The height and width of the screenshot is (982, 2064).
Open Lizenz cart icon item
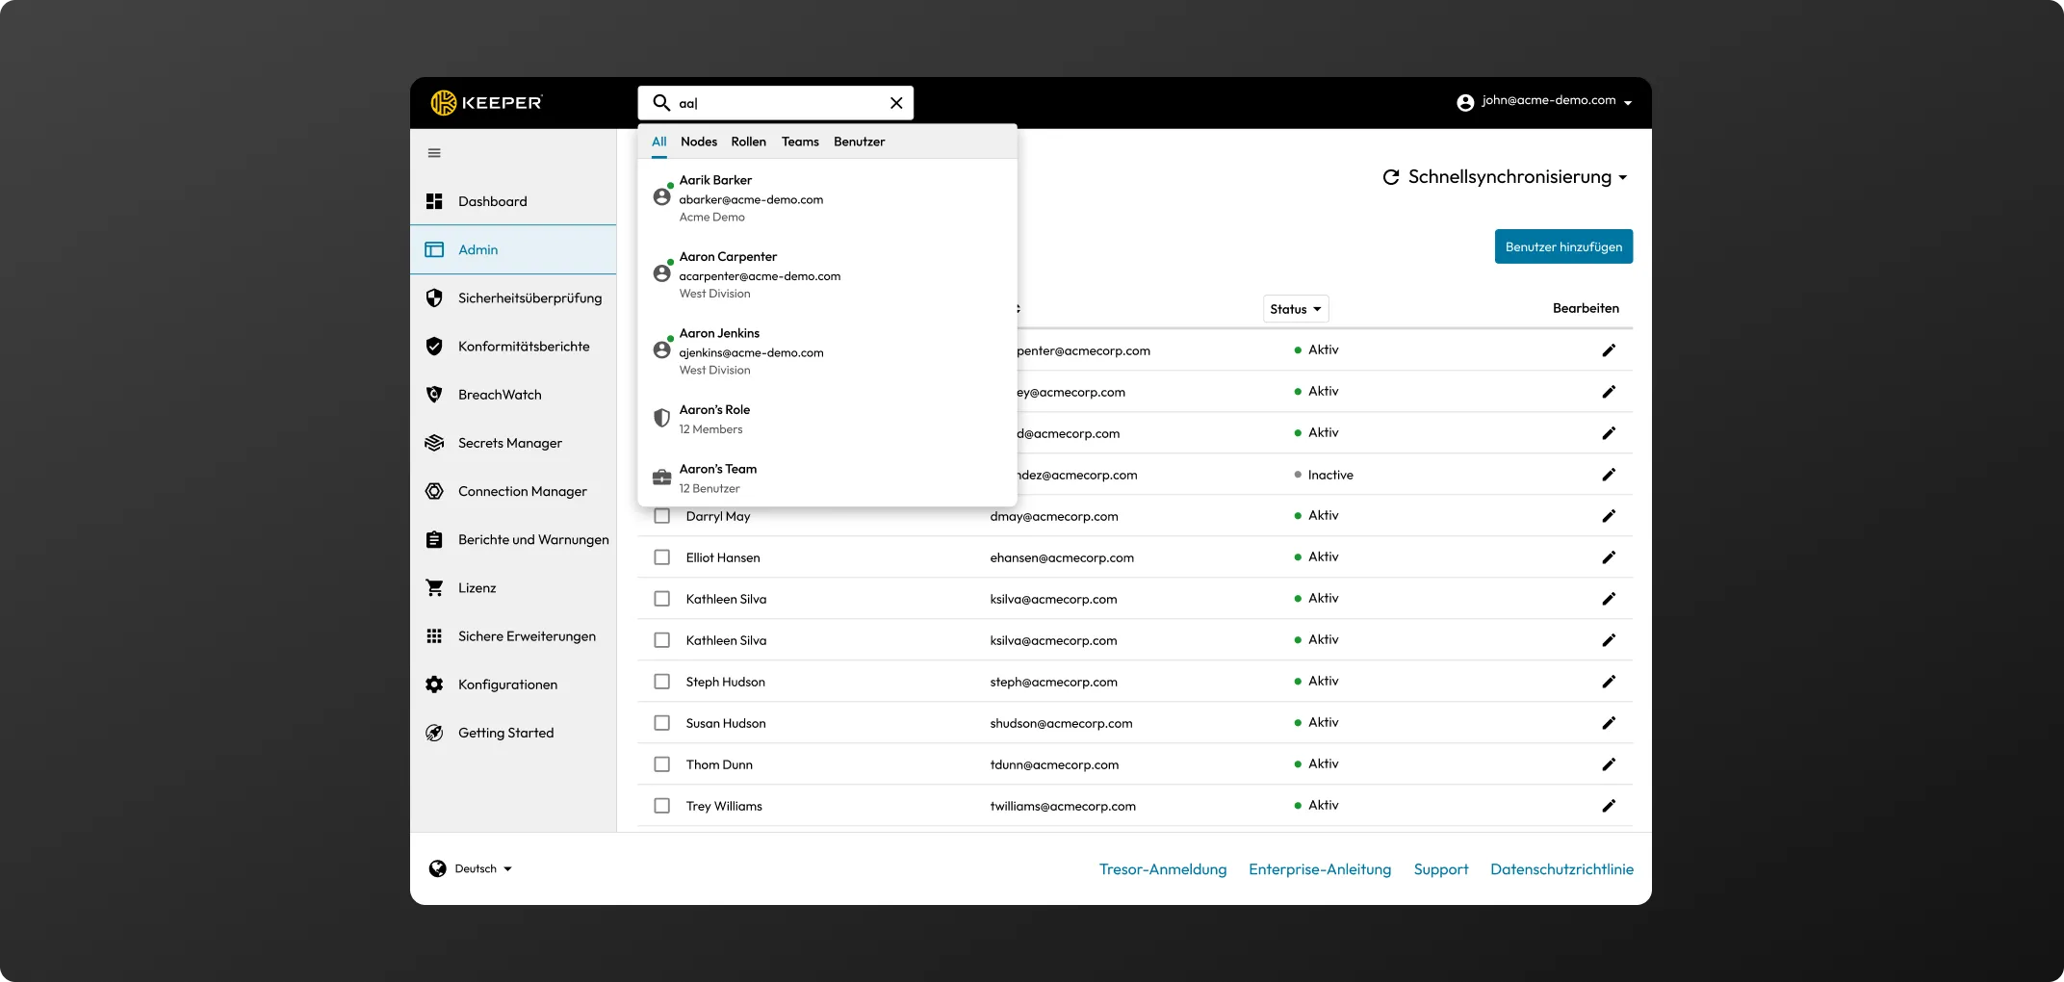[x=434, y=587]
